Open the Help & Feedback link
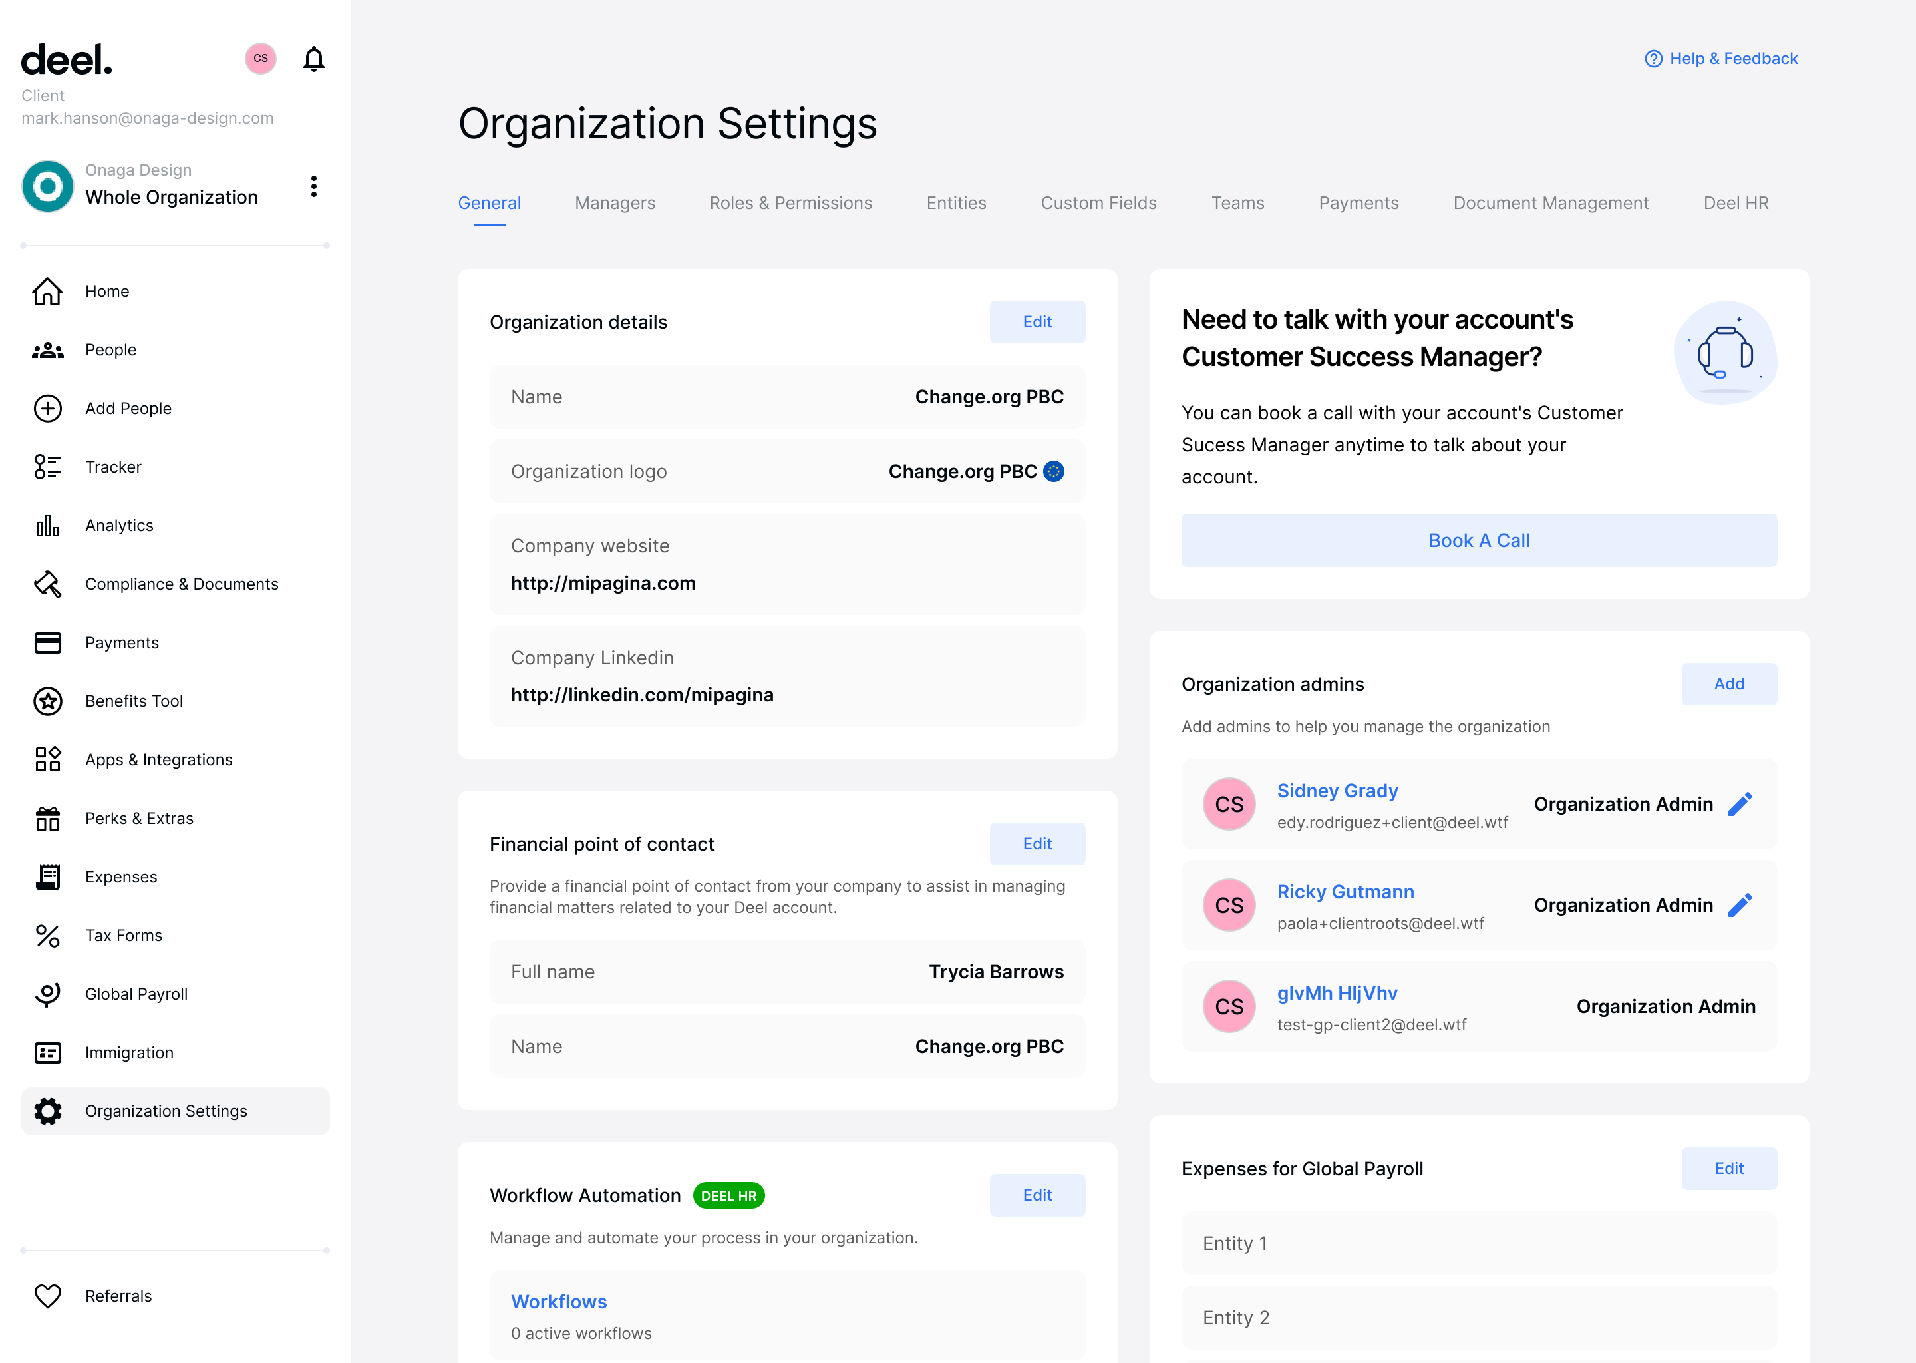The image size is (1916, 1363). pyautogui.click(x=1733, y=59)
